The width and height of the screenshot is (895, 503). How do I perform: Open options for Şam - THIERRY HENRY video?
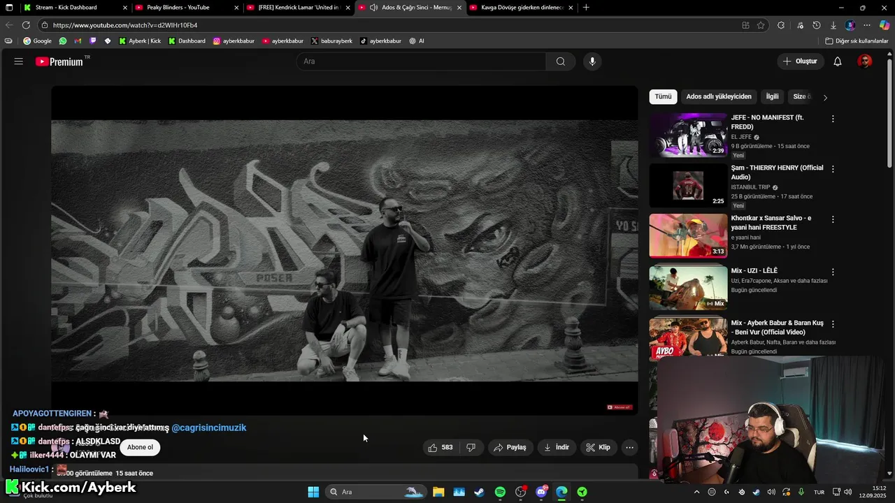point(833,169)
